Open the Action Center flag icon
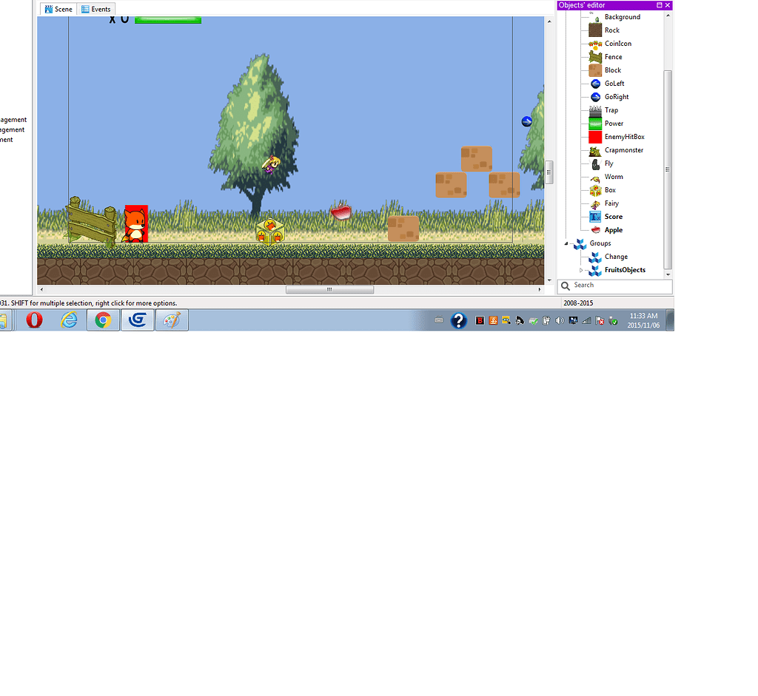 (x=600, y=321)
